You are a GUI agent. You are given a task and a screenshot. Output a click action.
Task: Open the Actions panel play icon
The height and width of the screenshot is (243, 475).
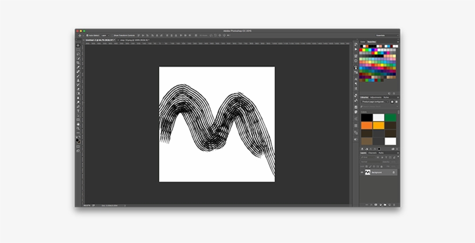356,49
